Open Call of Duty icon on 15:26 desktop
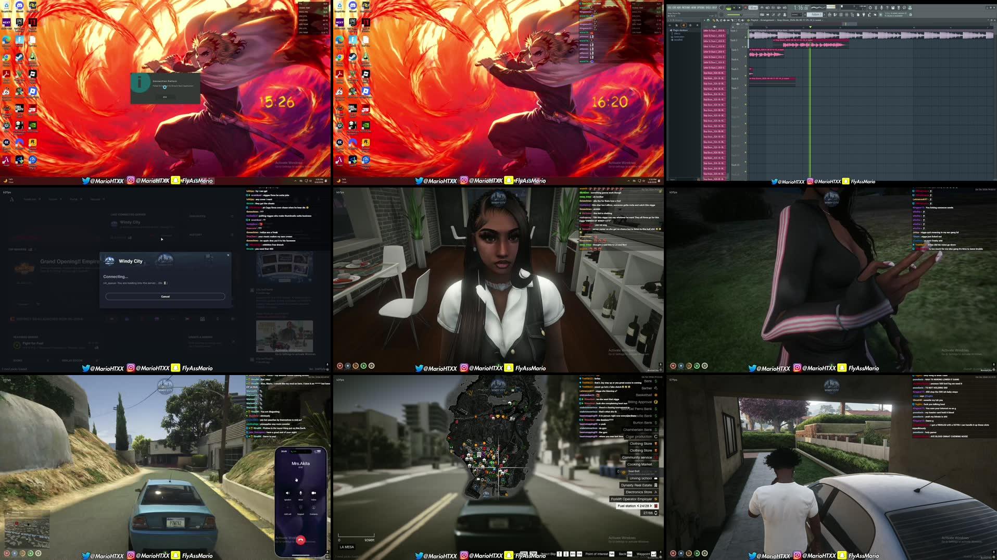 coord(19,109)
